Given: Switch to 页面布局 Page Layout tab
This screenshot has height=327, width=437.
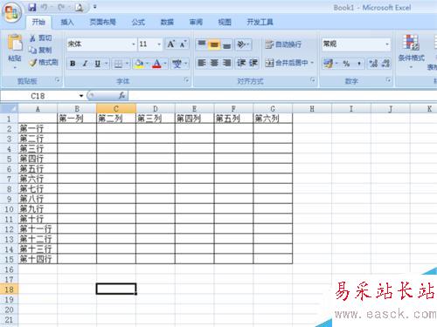Looking at the screenshot, I should [x=102, y=22].
